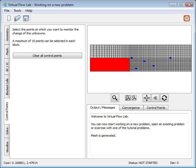Click the 'Iter: 0' status bar entry
196x168 pixels.
[174, 163]
